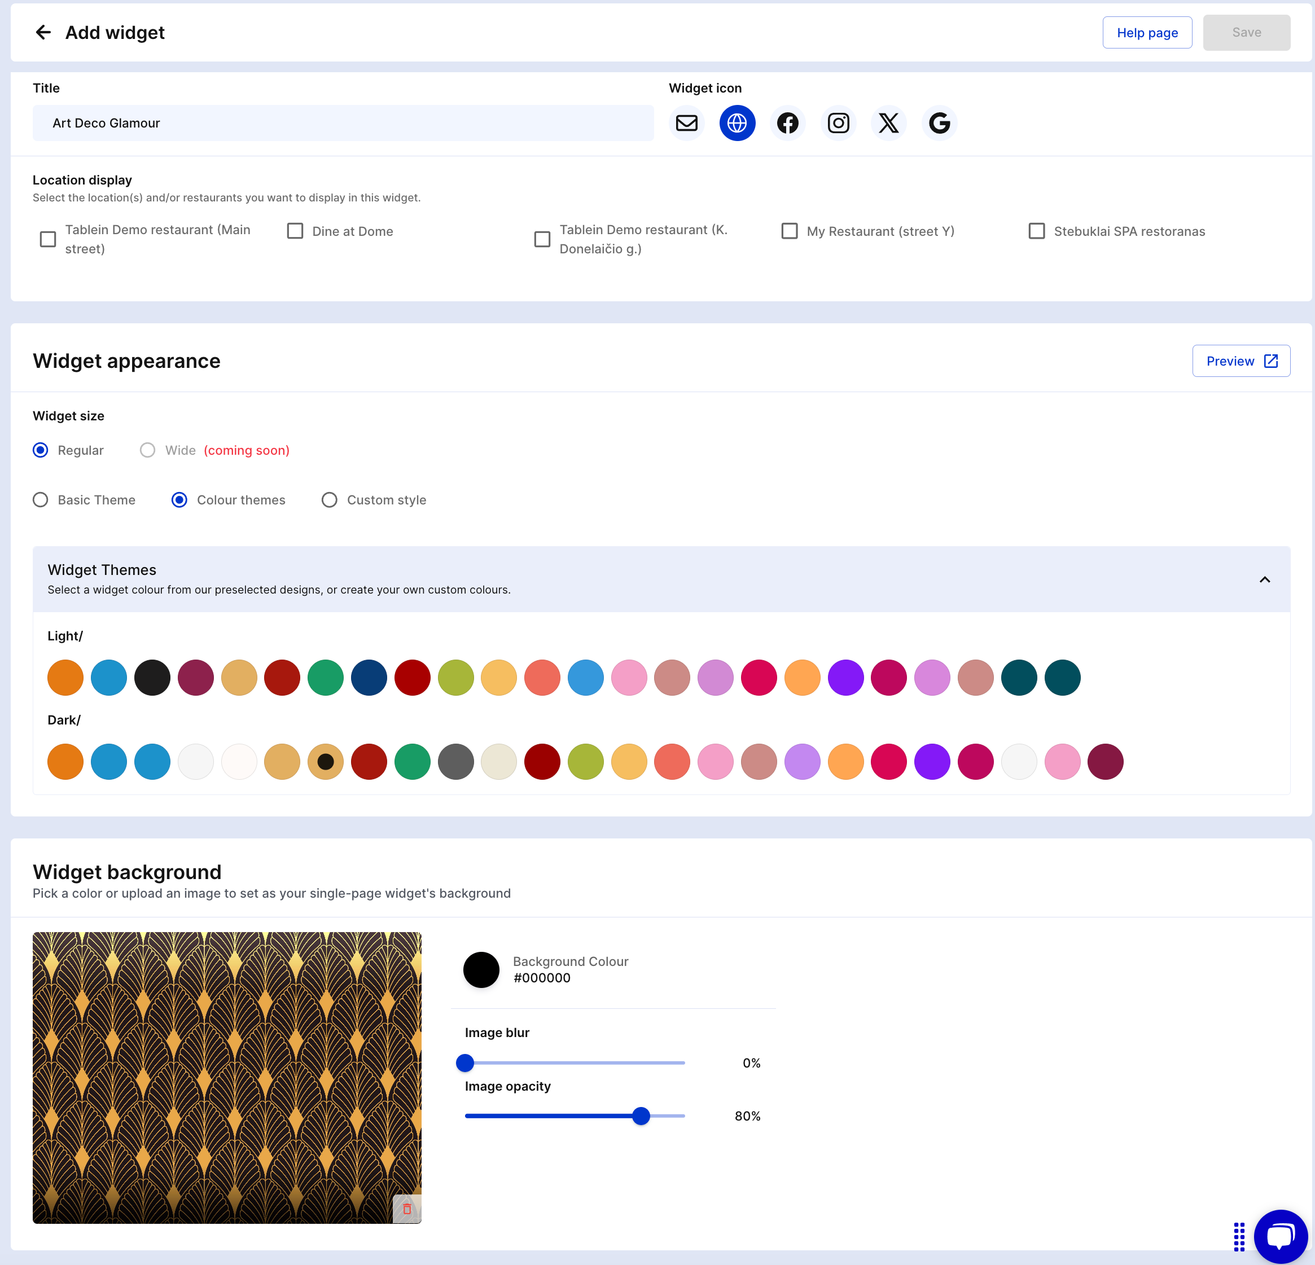Check My Restaurant (street Y)

pyautogui.click(x=790, y=231)
